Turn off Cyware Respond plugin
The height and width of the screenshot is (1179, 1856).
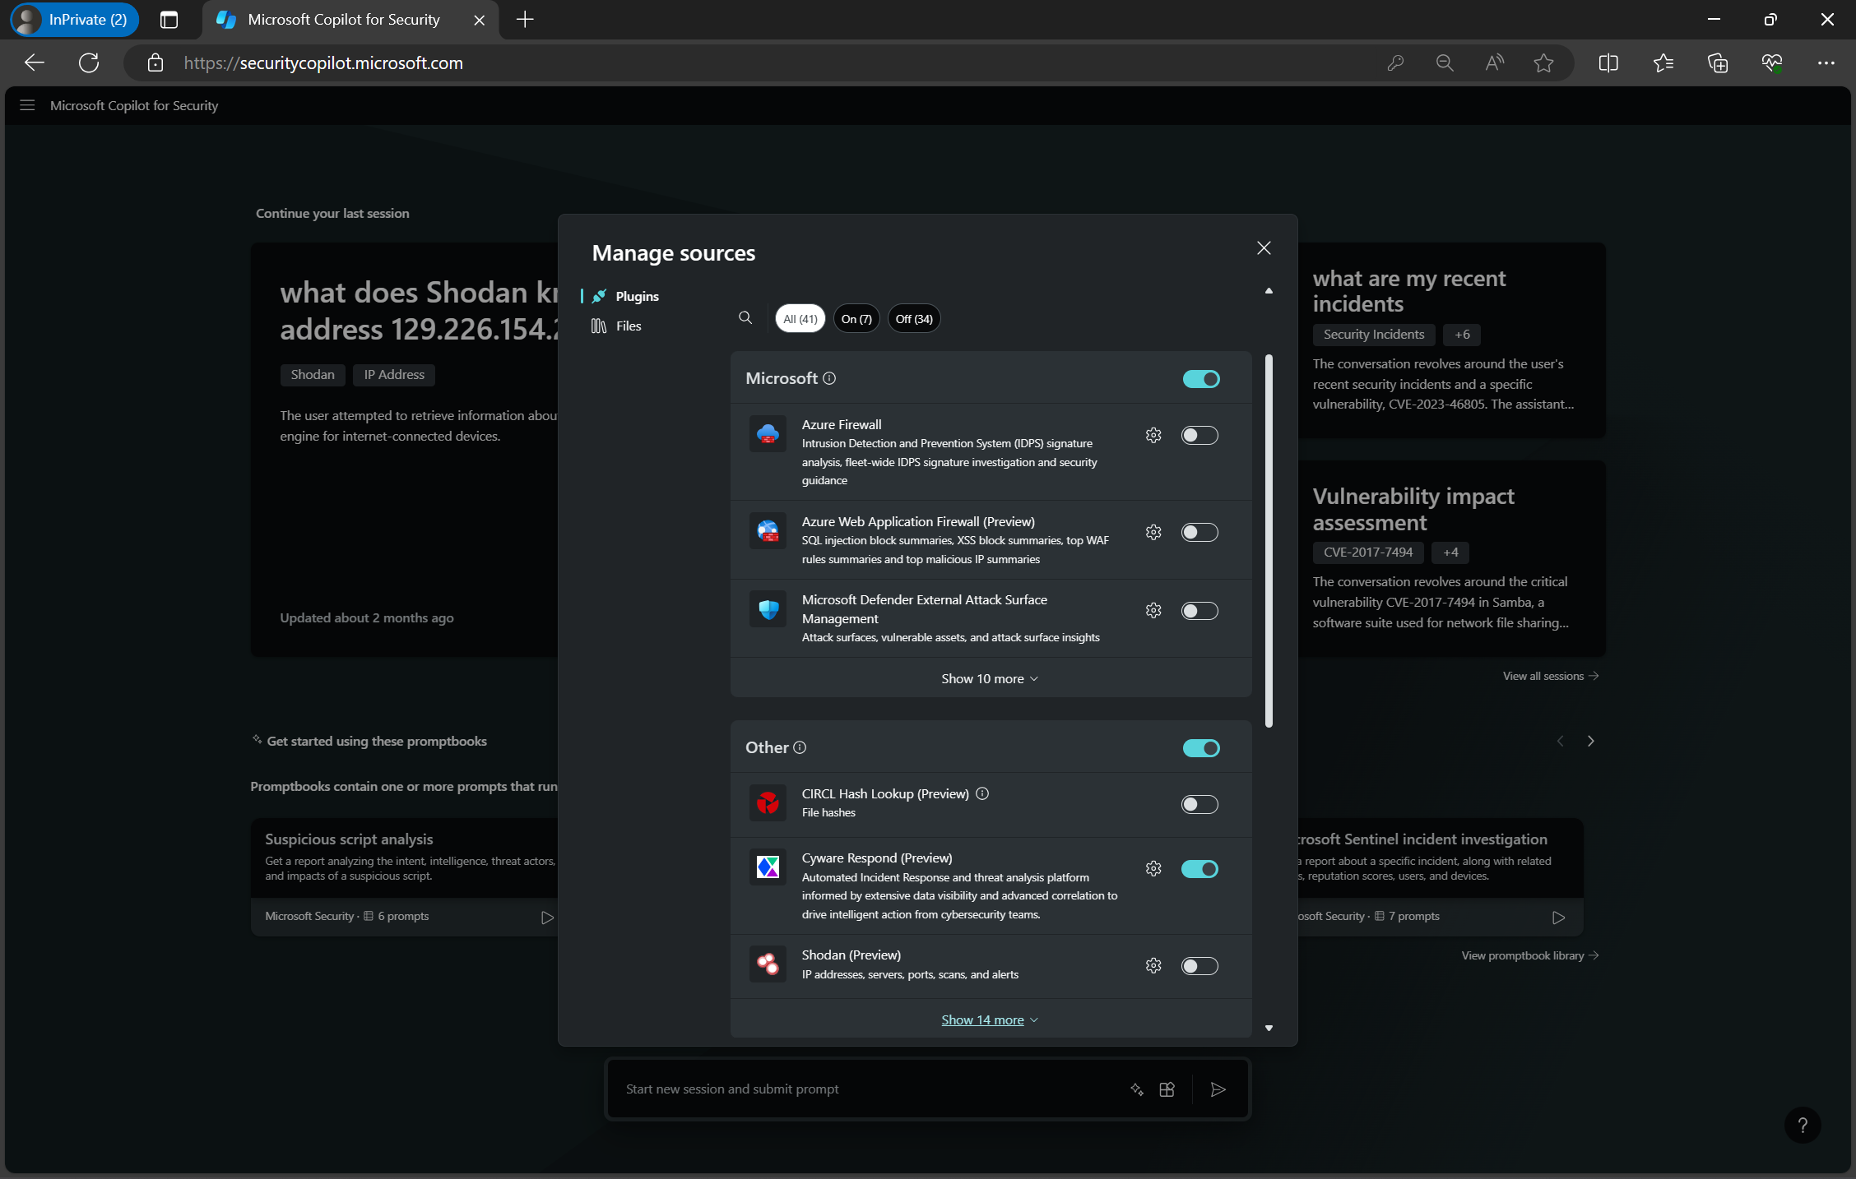[x=1200, y=869]
